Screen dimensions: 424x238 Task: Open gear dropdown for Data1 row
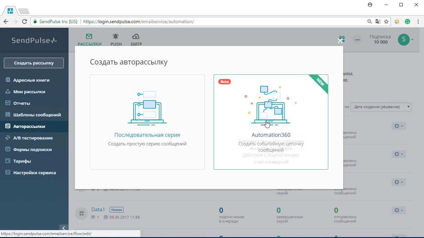(398, 210)
